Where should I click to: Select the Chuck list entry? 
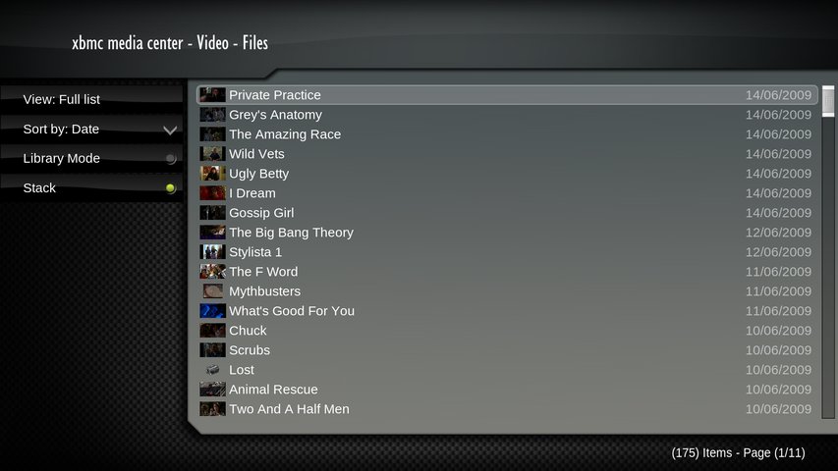coord(507,331)
